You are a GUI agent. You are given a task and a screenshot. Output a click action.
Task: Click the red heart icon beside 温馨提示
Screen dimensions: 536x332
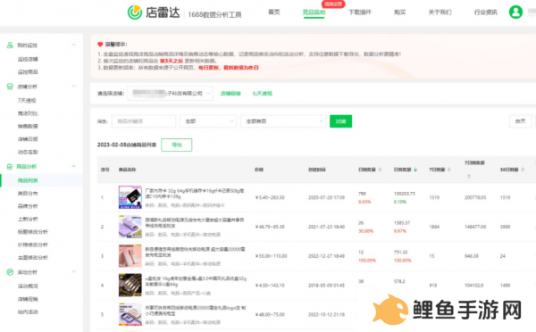[100, 44]
